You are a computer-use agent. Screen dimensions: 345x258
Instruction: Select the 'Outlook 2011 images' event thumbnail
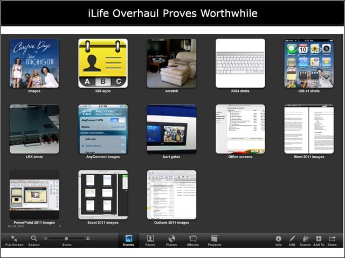[x=171, y=195]
